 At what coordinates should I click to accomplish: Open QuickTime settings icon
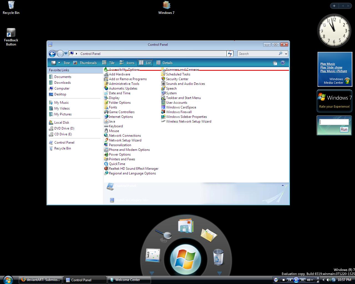[106, 164]
